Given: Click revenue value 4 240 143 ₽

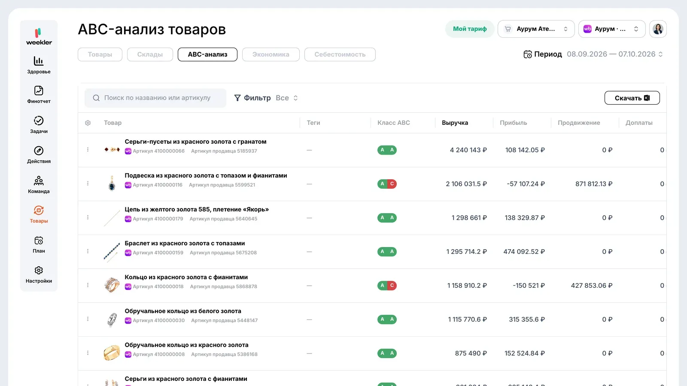Looking at the screenshot, I should [x=468, y=150].
